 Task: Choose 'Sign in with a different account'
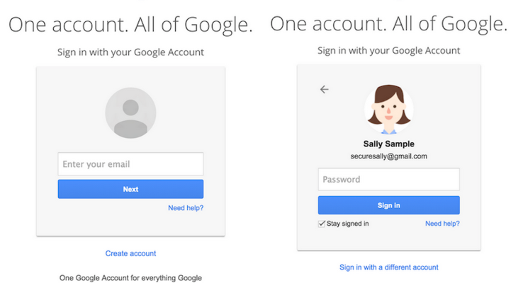point(388,267)
